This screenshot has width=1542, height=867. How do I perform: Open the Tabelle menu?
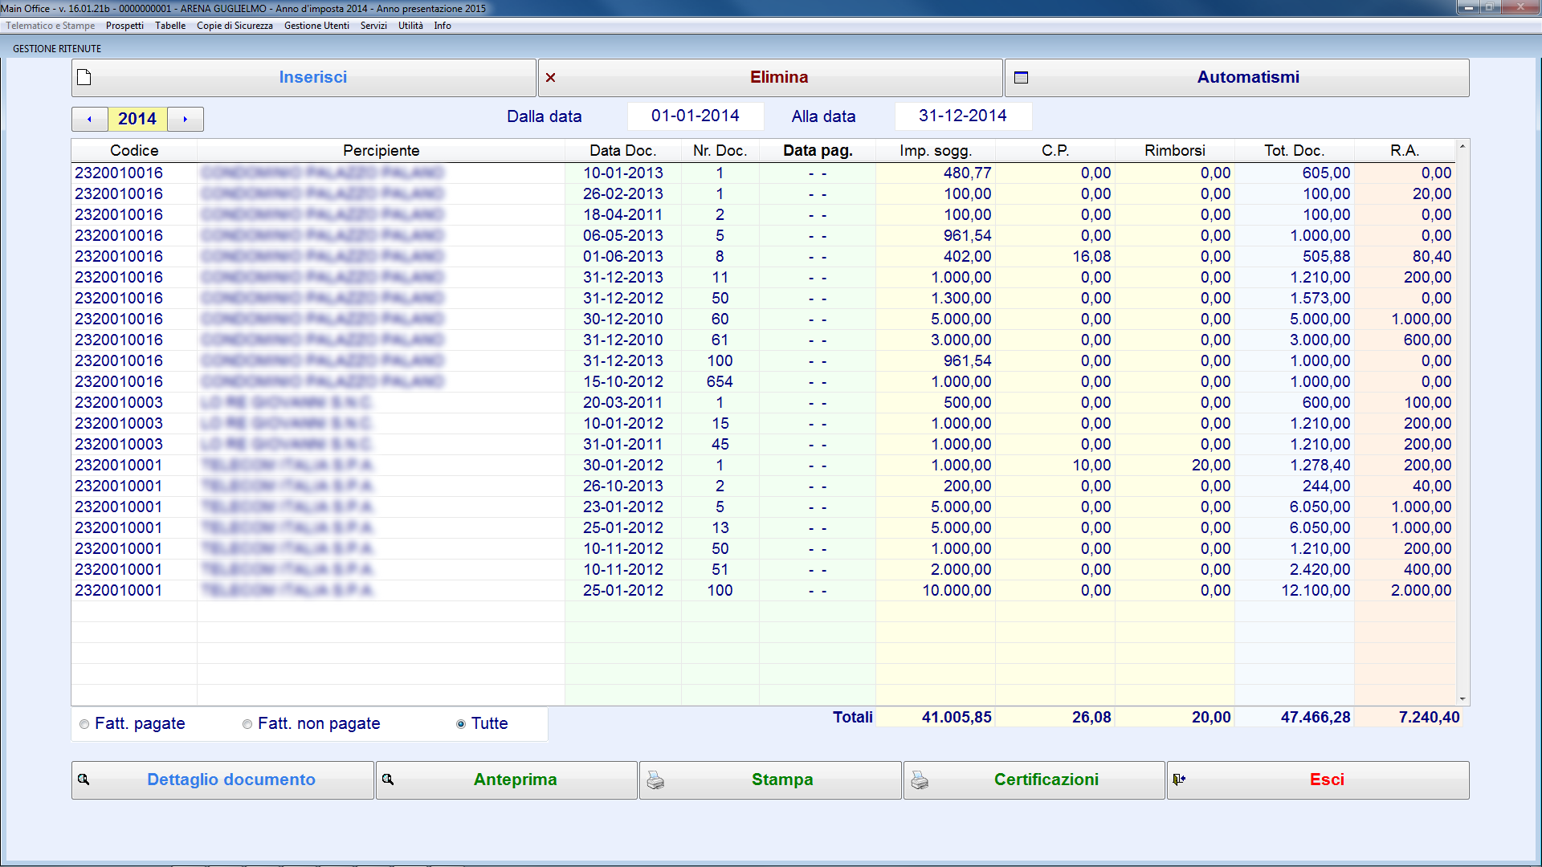[170, 26]
